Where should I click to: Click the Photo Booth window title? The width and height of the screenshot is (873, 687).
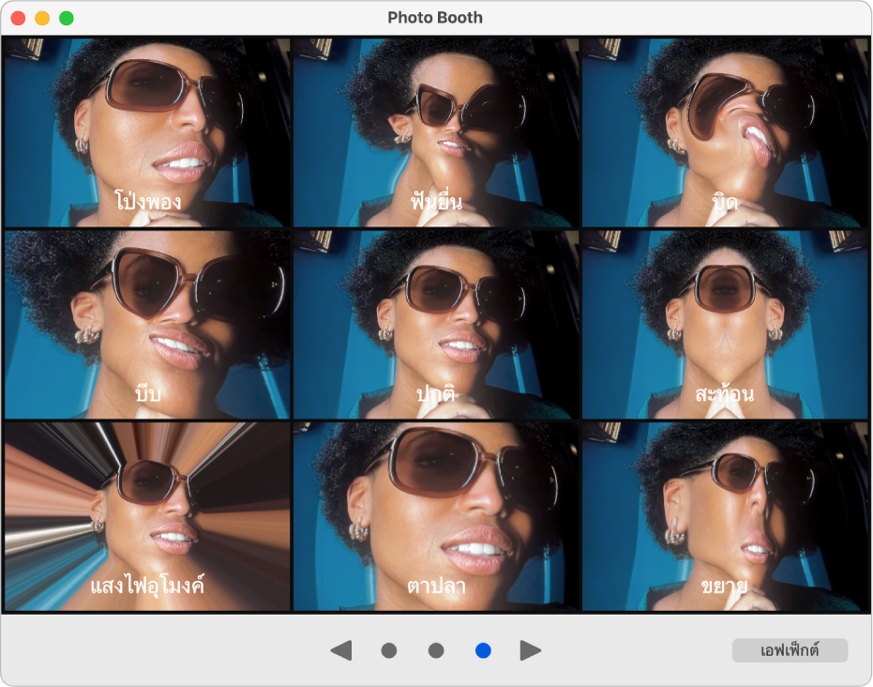click(435, 18)
